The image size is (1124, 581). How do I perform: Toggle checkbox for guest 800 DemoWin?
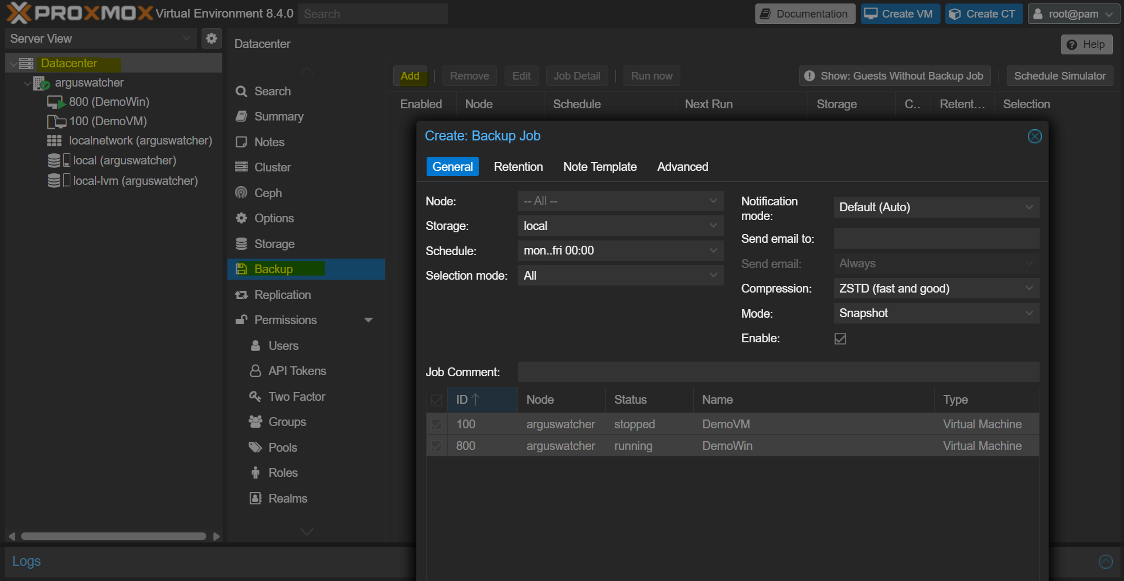(437, 446)
